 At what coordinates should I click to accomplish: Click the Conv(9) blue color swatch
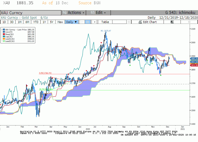pyautogui.click(x=4, y=32)
